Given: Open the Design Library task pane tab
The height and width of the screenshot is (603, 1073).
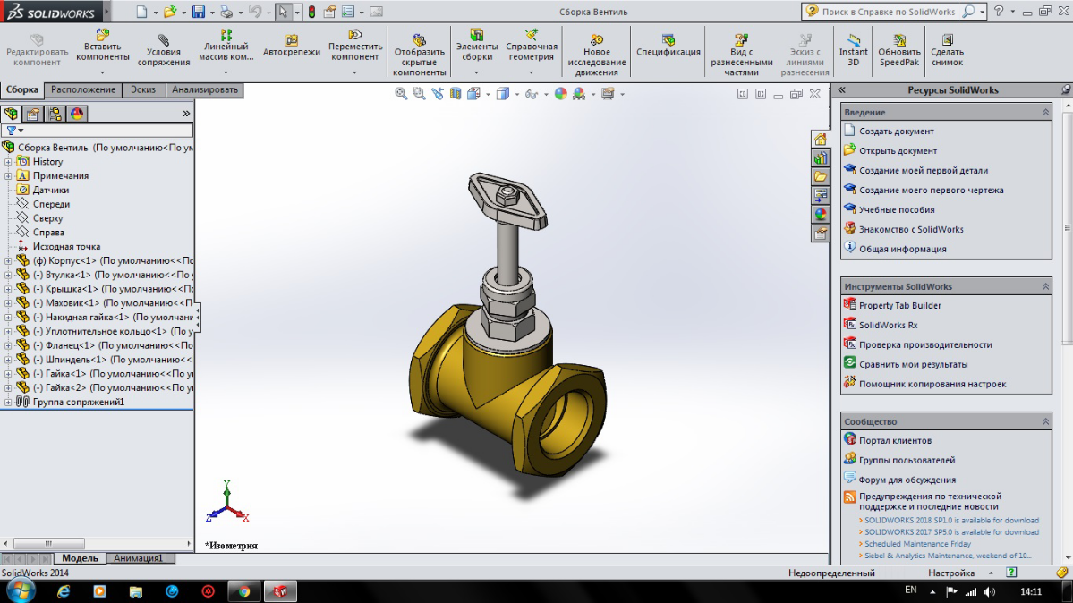Looking at the screenshot, I should [x=821, y=158].
